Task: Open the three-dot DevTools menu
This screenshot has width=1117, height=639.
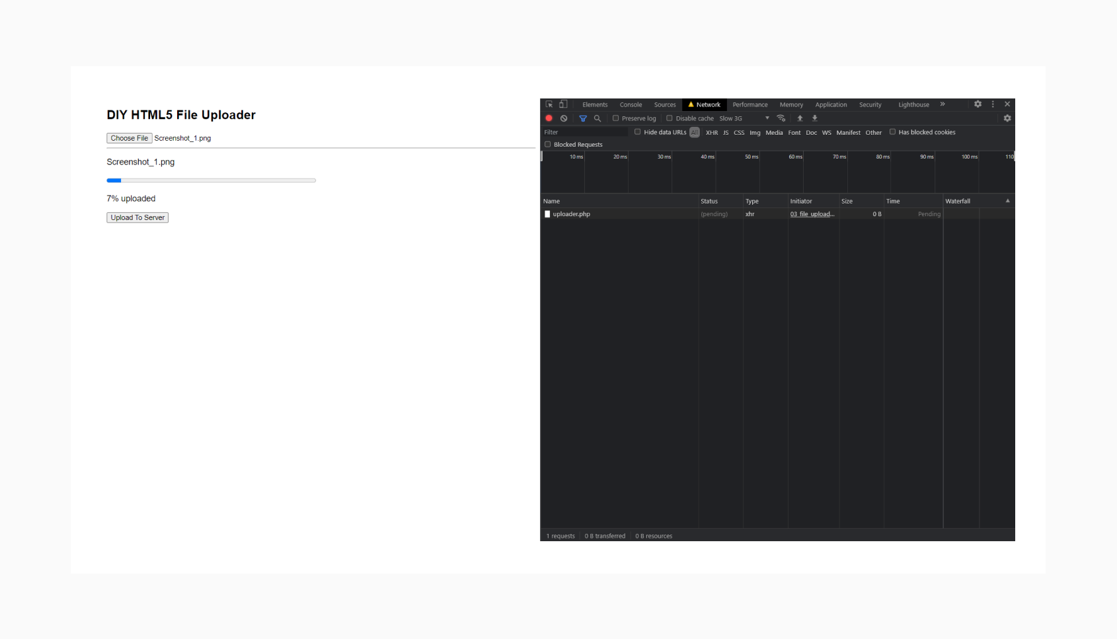Action: tap(992, 104)
